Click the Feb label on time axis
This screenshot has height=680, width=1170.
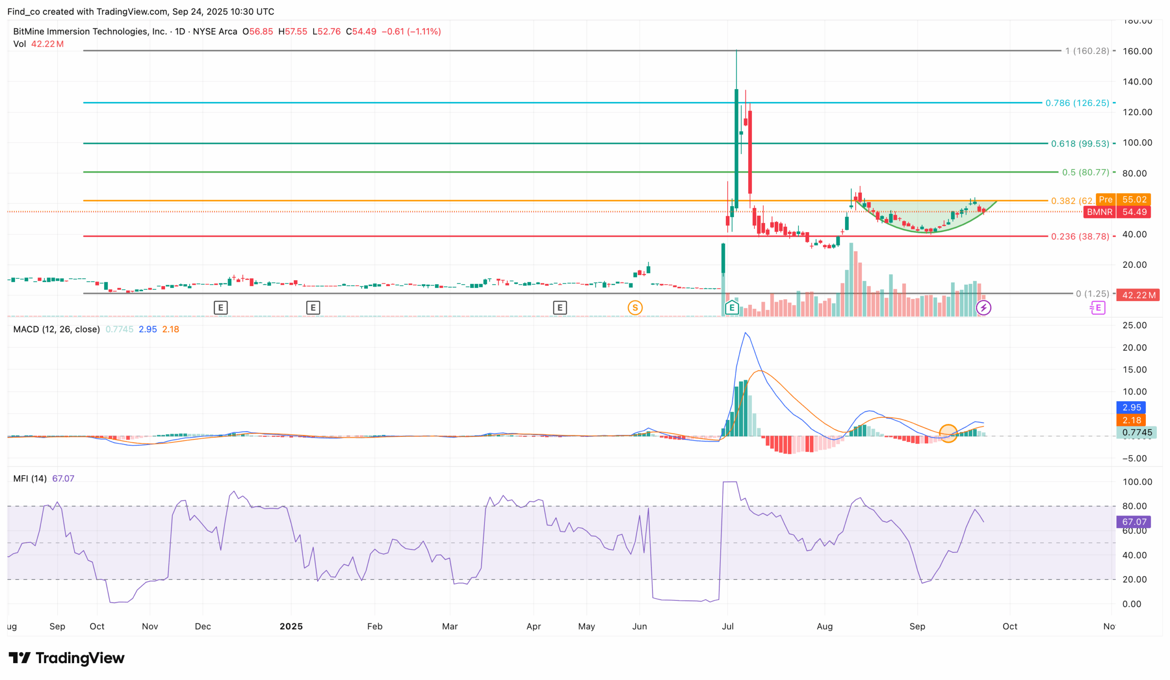pos(375,626)
